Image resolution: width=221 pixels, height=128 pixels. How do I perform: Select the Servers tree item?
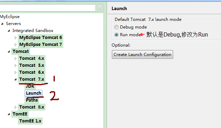pyautogui.click(x=13, y=24)
